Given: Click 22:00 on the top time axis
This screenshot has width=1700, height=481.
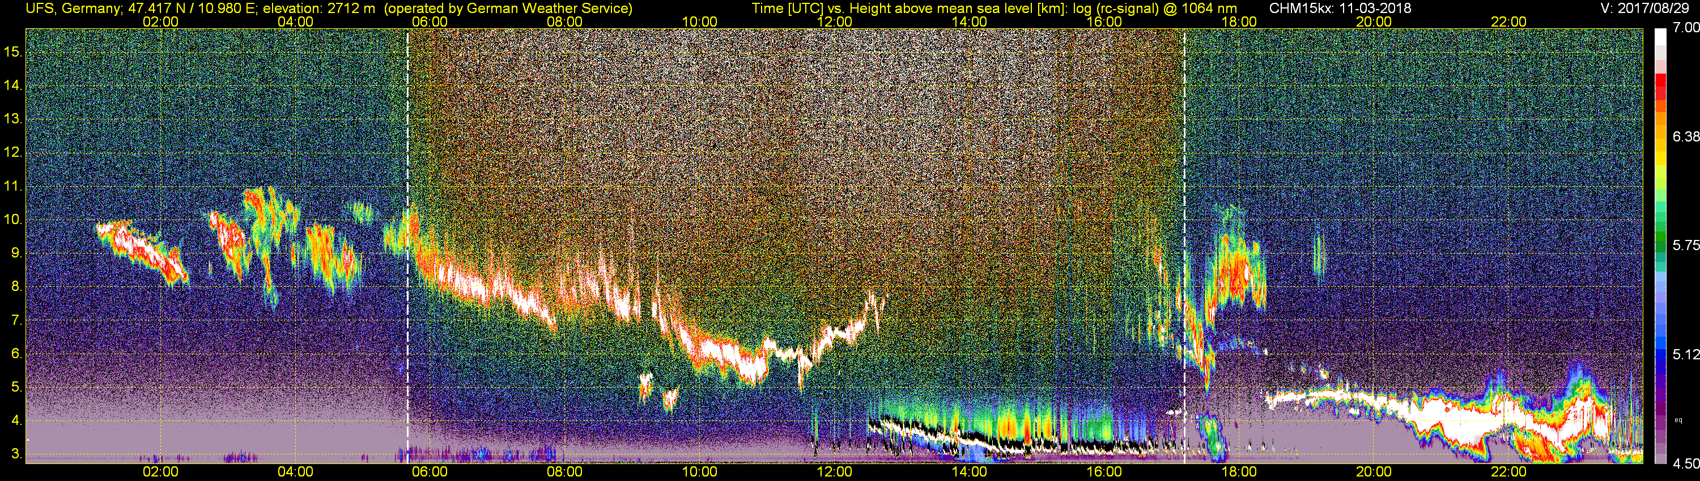Looking at the screenshot, I should (x=1508, y=22).
